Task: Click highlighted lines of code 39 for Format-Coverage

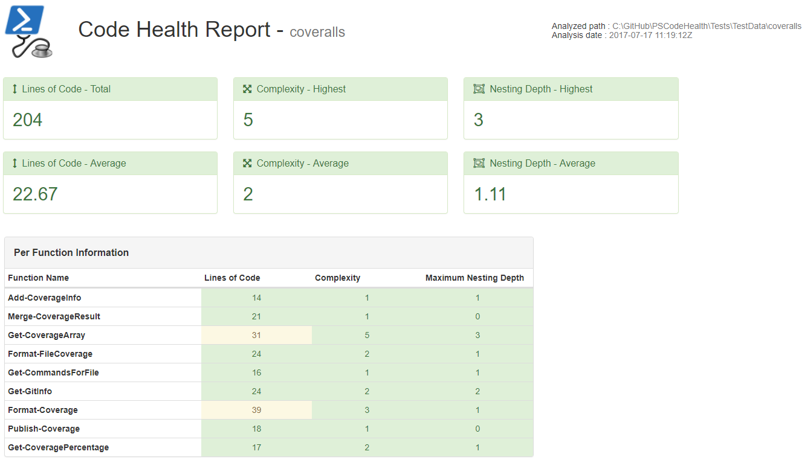Action: click(x=257, y=410)
